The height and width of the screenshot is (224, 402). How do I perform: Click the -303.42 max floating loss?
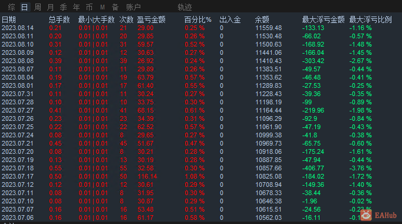click(313, 61)
